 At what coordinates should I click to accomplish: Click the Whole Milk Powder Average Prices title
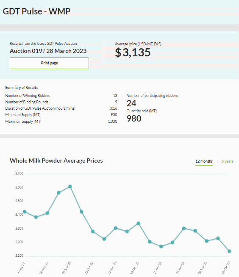[56, 161]
